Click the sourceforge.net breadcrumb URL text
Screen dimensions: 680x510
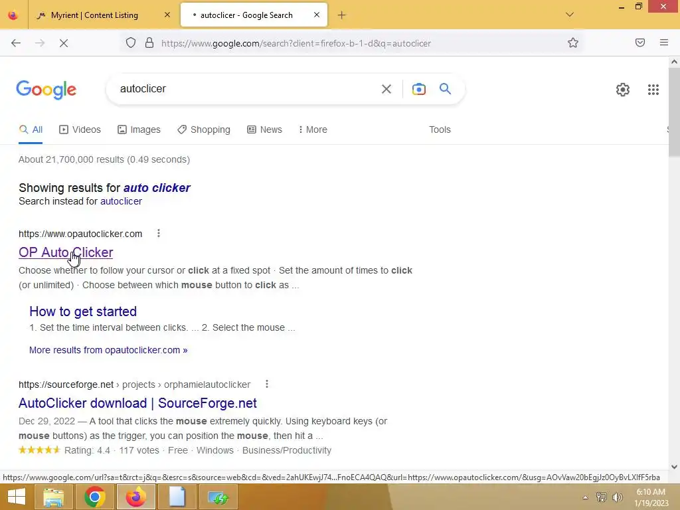pyautogui.click(x=134, y=384)
